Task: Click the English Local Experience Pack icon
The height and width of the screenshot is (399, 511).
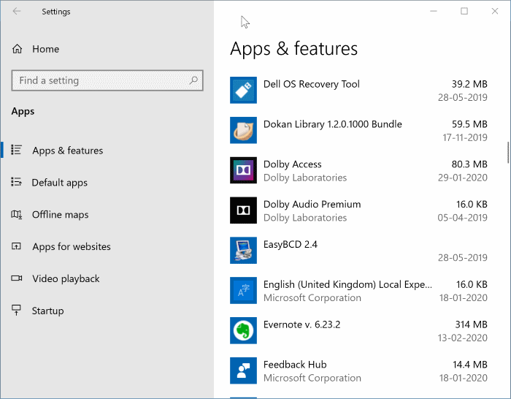Action: point(243,290)
